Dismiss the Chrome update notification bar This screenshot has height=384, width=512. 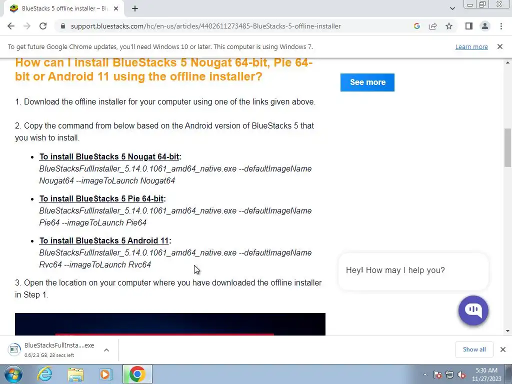pos(499,46)
